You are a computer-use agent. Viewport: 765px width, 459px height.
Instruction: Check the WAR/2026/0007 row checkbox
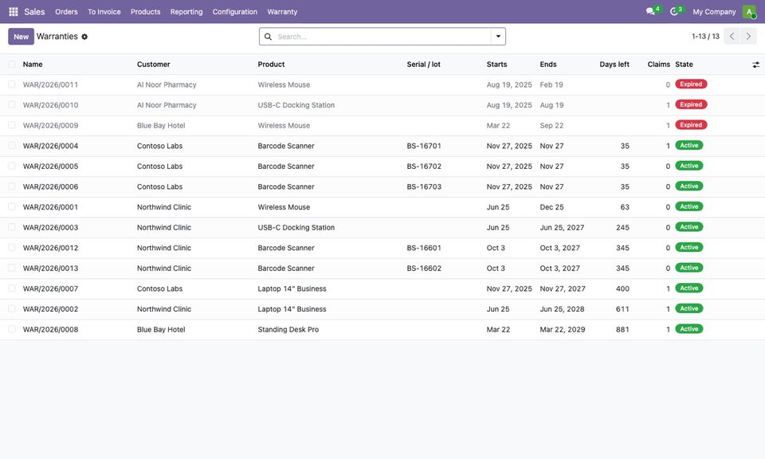12,288
